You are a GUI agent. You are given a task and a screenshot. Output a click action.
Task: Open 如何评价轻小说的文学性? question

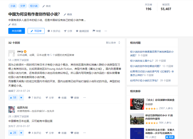coord(144,80)
